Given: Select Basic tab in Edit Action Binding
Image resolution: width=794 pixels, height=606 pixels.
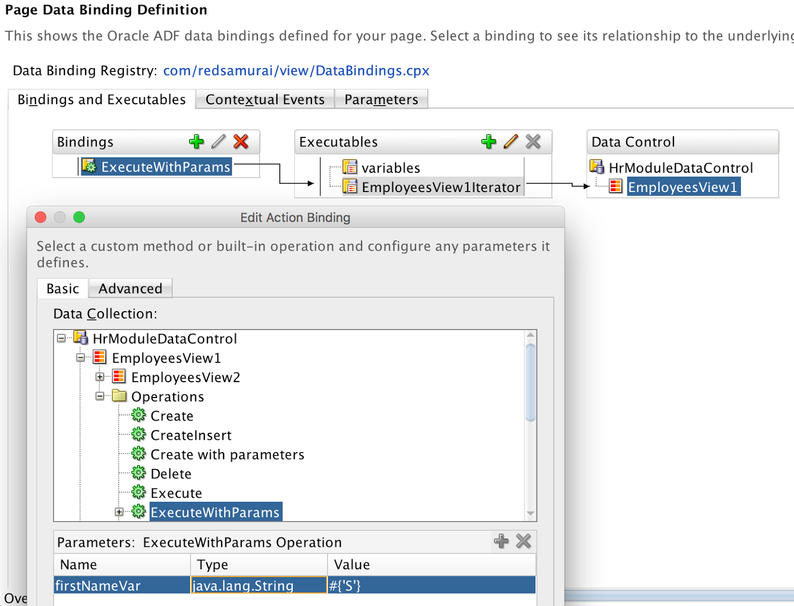Looking at the screenshot, I should (63, 288).
